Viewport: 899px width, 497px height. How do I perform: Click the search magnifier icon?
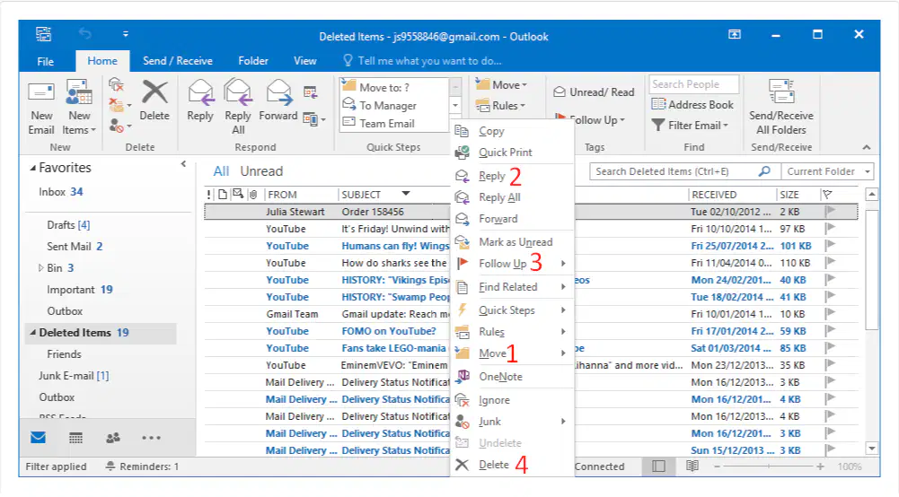pyautogui.click(x=764, y=171)
